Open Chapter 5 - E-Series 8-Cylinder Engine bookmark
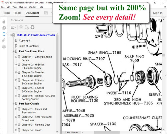The image size is (167, 134). [x=33, y=90]
